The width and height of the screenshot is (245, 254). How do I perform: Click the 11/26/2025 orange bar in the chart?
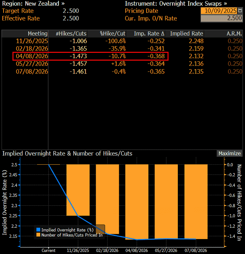click(x=78, y=190)
